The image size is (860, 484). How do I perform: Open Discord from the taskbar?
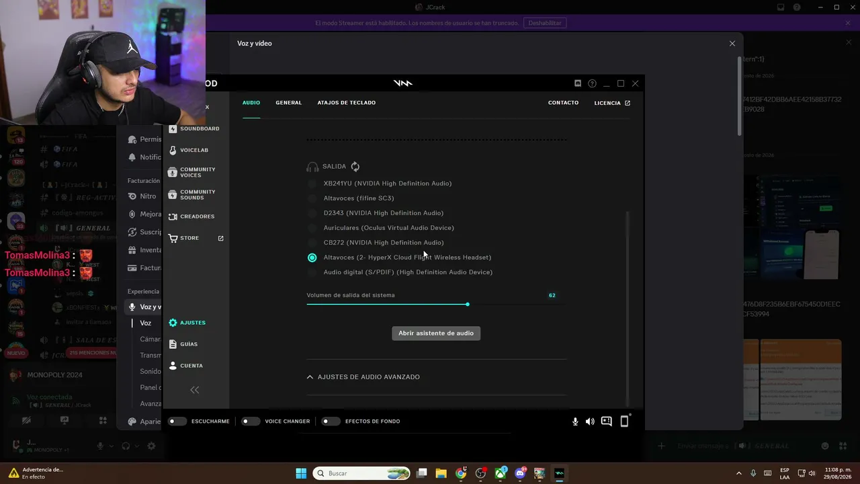[x=520, y=473]
